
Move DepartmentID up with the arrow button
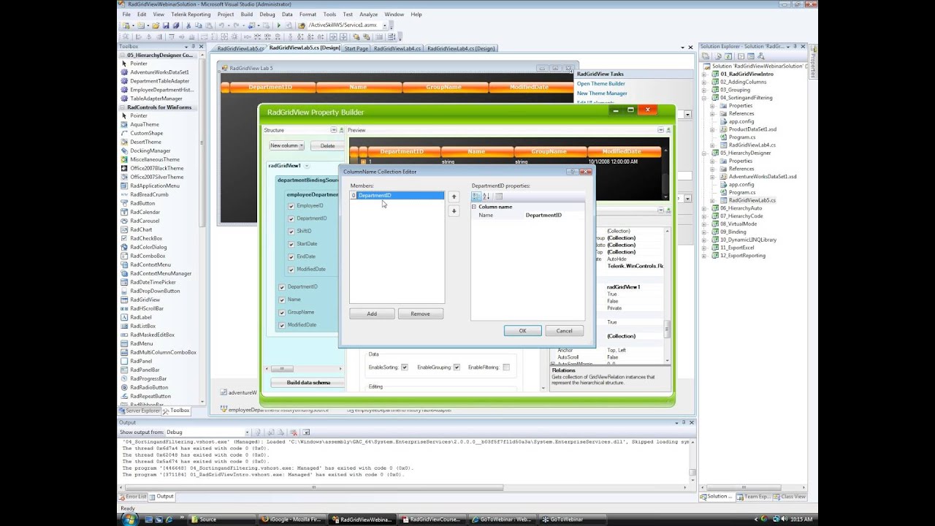[454, 197]
